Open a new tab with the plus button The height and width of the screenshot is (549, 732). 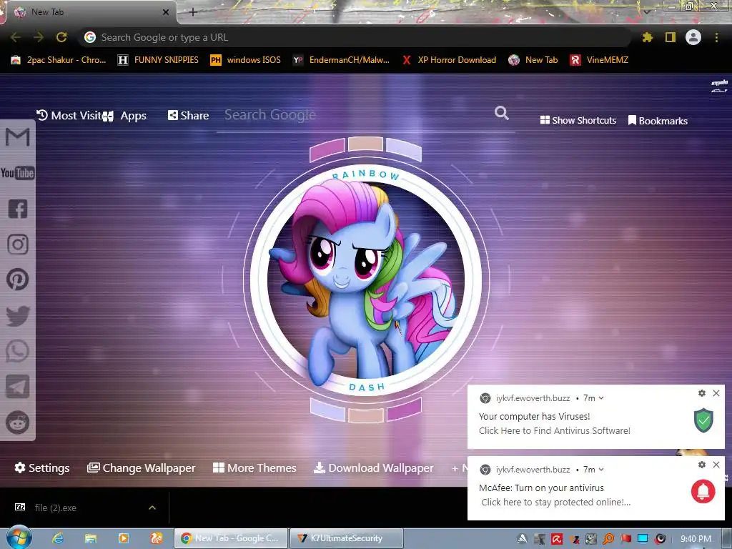(x=193, y=12)
